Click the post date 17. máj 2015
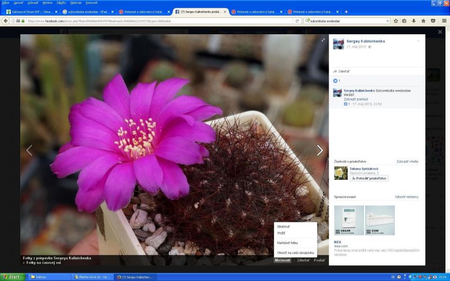450x281 pixels. tap(356, 47)
